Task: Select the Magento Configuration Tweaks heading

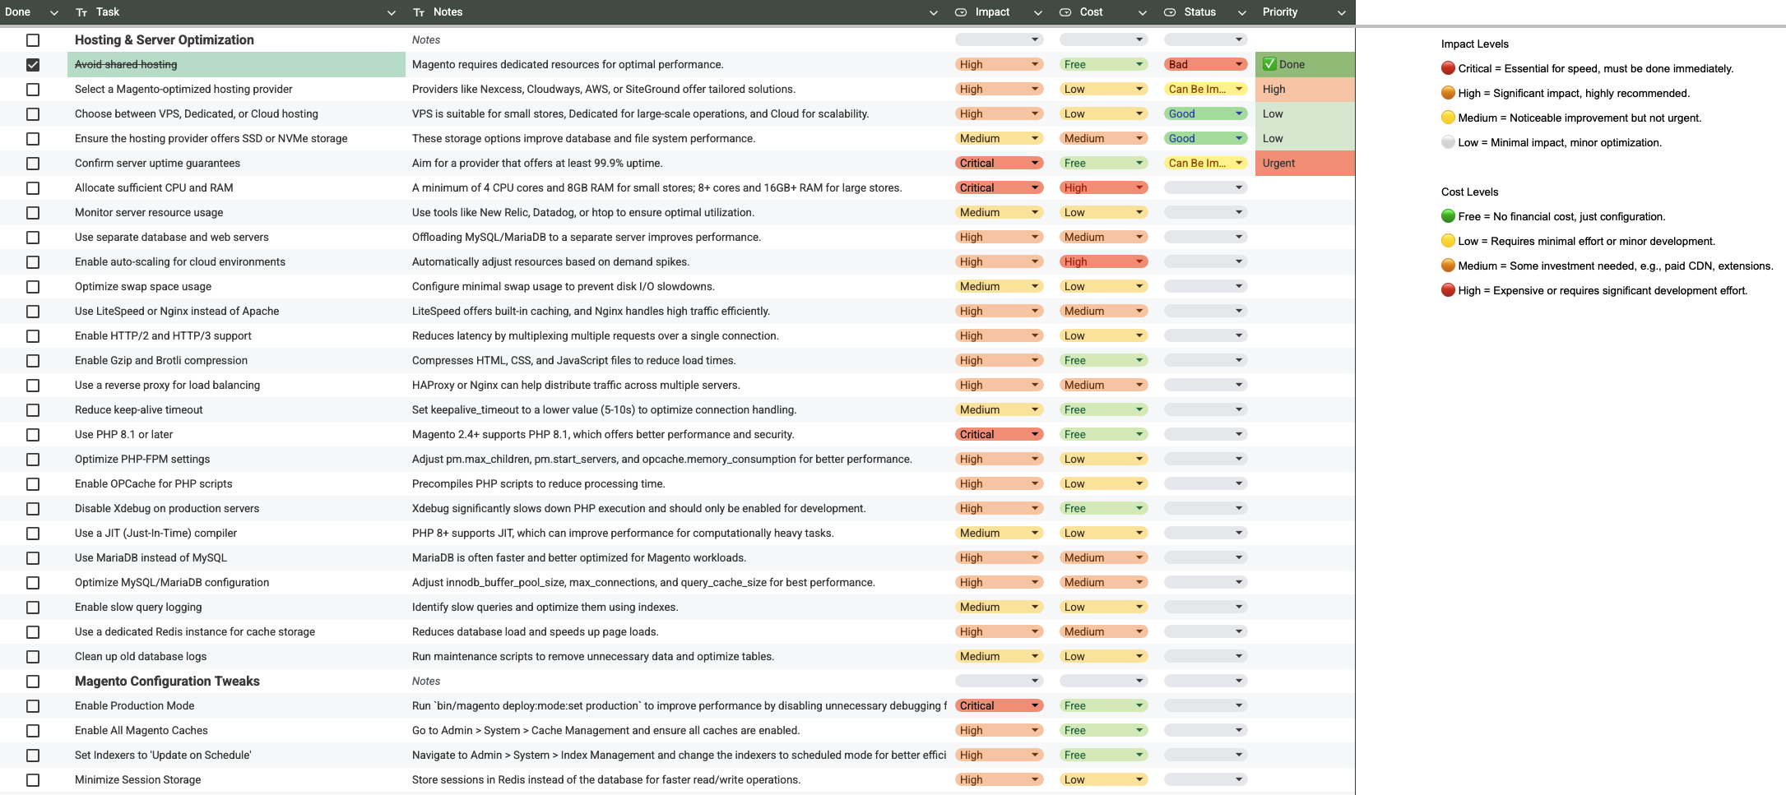Action: [167, 681]
